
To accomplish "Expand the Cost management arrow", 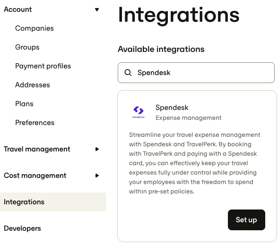I will (x=97, y=176).
